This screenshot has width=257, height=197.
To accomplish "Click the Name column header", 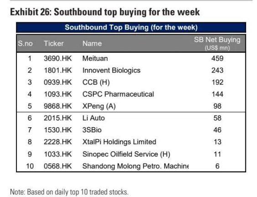I will tap(92, 43).
